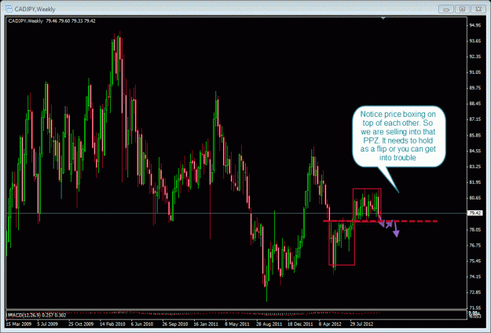
Task: Click the 88.45 price axis label
Action: (x=475, y=104)
